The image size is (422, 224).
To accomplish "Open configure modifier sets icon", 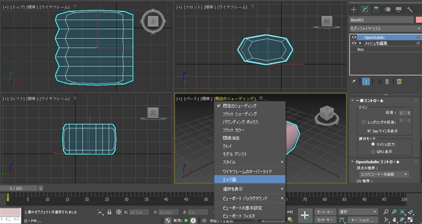I will [399, 82].
